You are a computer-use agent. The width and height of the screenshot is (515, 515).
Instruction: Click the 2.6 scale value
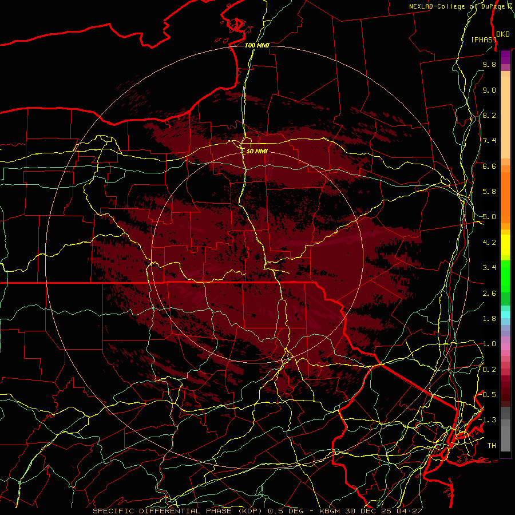489,294
